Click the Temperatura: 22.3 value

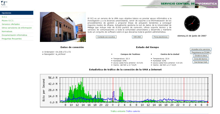tap(121, 59)
